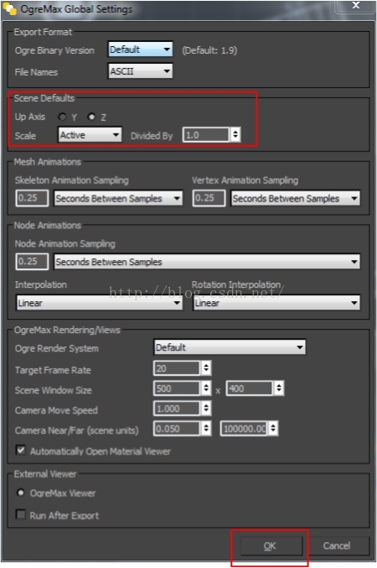Click the Camera Near value field 0.050
The image size is (377, 568).
click(x=177, y=429)
